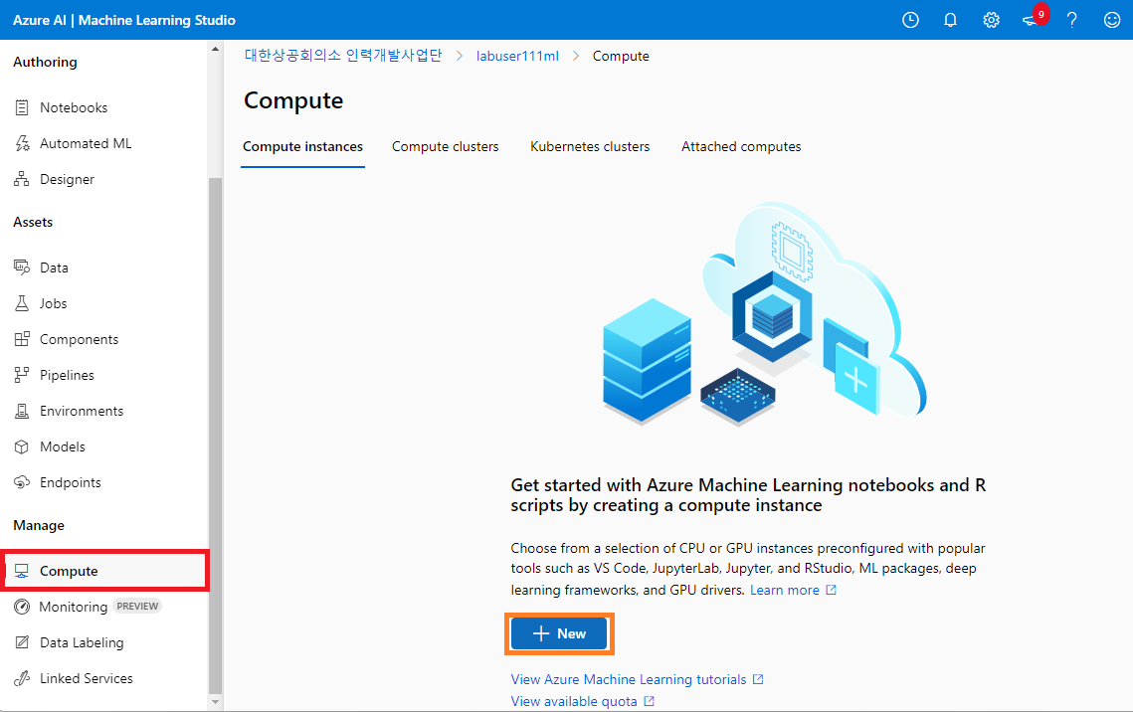This screenshot has height=712, width=1133.
Task: Click Azure AI Machine Learning Studio title
Action: 124,20
